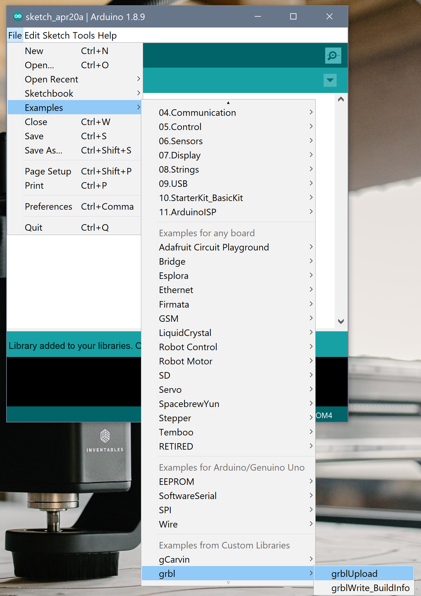The width and height of the screenshot is (421, 596).
Task: Open the Edit menu
Action: pos(32,36)
